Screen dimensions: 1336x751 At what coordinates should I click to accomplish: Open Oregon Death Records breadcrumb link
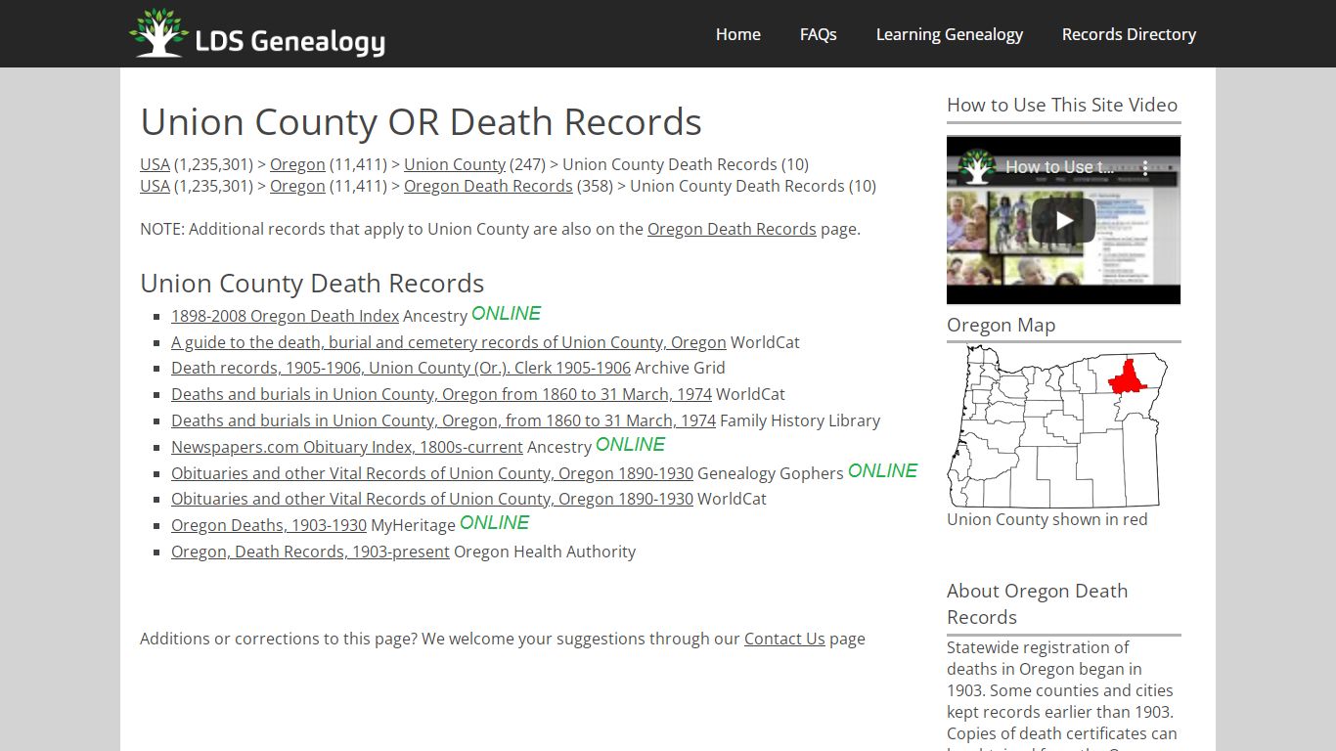coord(488,186)
